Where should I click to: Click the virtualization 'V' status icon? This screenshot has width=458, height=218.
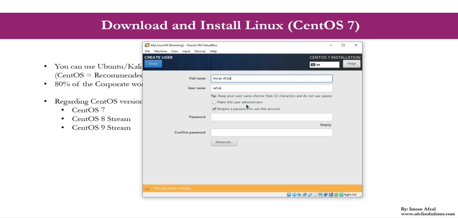coord(331,195)
